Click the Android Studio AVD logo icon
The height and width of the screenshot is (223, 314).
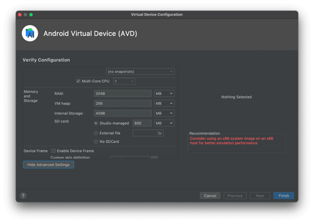tap(30, 33)
